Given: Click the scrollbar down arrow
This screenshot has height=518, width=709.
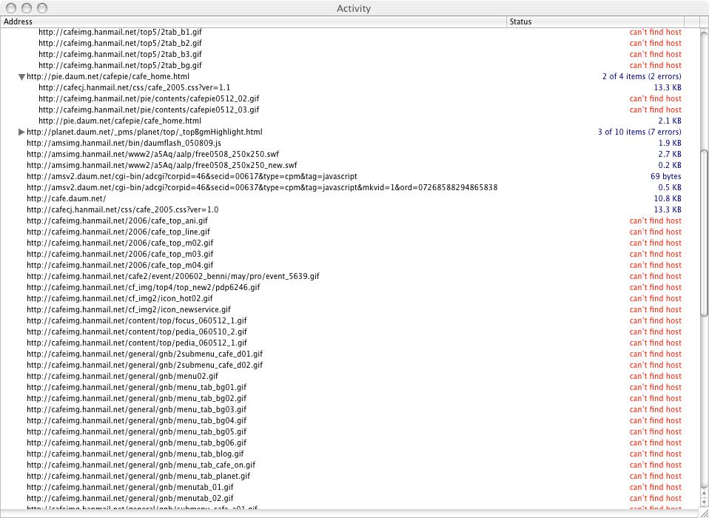Looking at the screenshot, I should coord(704,502).
